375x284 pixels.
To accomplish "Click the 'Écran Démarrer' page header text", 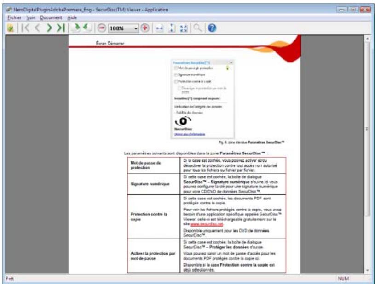I will (x=110, y=43).
